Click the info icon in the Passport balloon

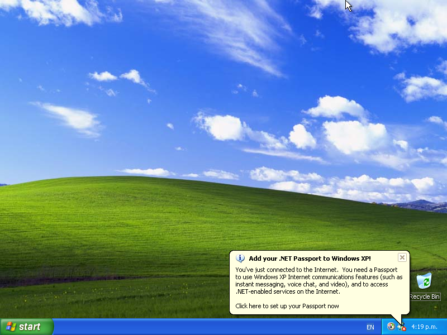[x=240, y=259]
